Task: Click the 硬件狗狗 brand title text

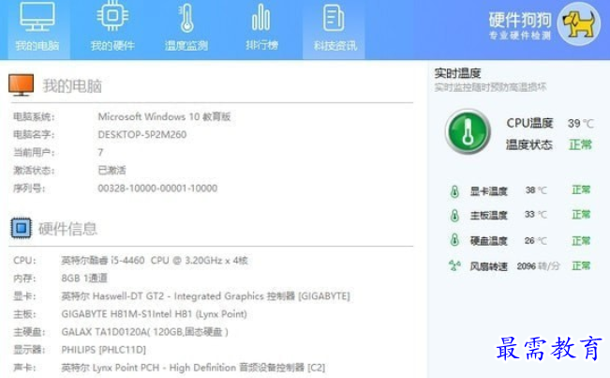Action: [x=520, y=20]
